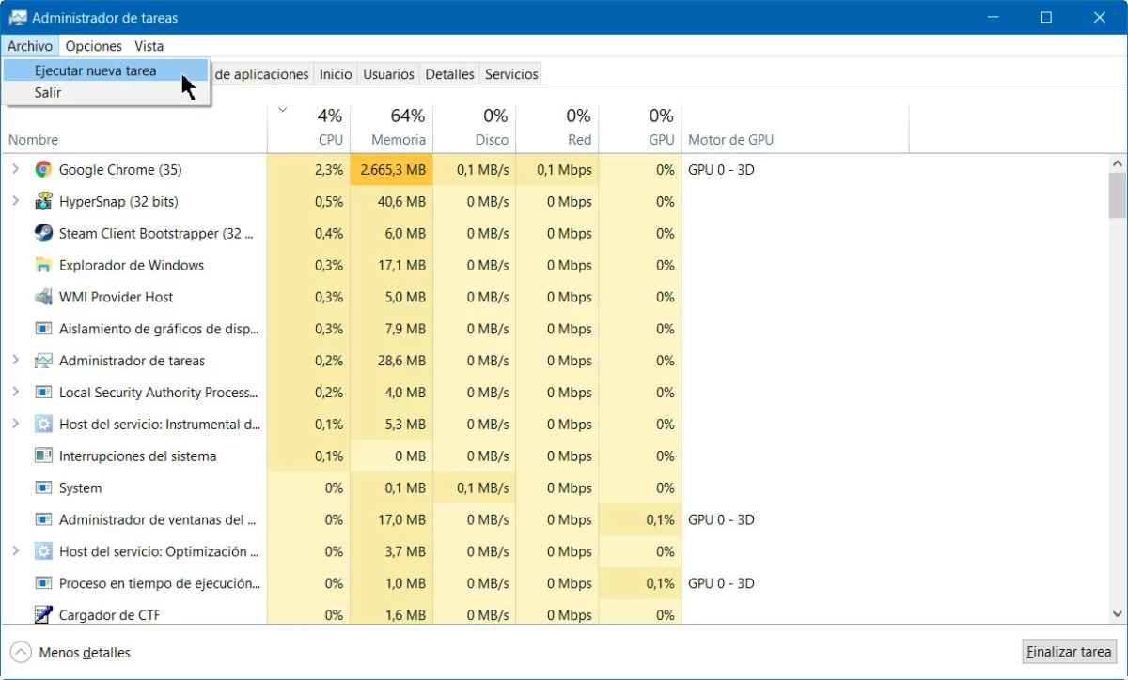This screenshot has height=680, width=1128.
Task: Expand Local Security Authority Process group
Action: pyautogui.click(x=16, y=392)
